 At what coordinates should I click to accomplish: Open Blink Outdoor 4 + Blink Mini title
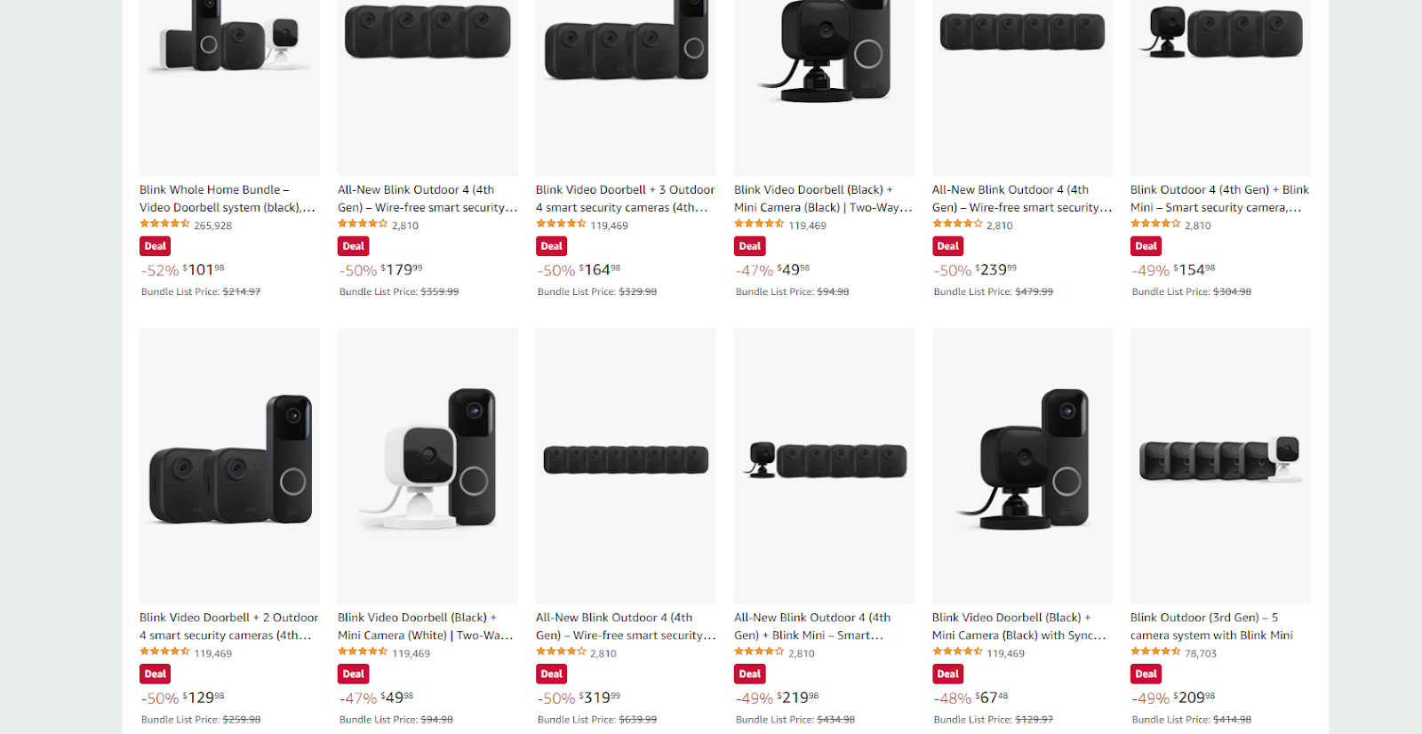pyautogui.click(x=1219, y=198)
